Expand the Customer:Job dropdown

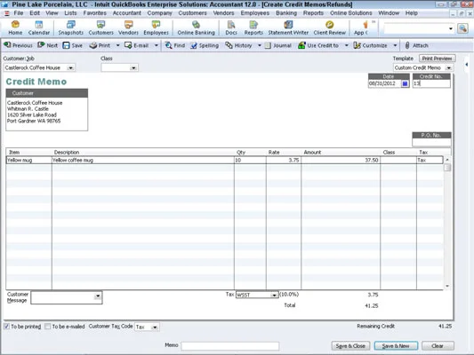[x=71, y=67]
